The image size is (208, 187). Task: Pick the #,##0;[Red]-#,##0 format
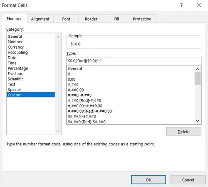(x=131, y=100)
